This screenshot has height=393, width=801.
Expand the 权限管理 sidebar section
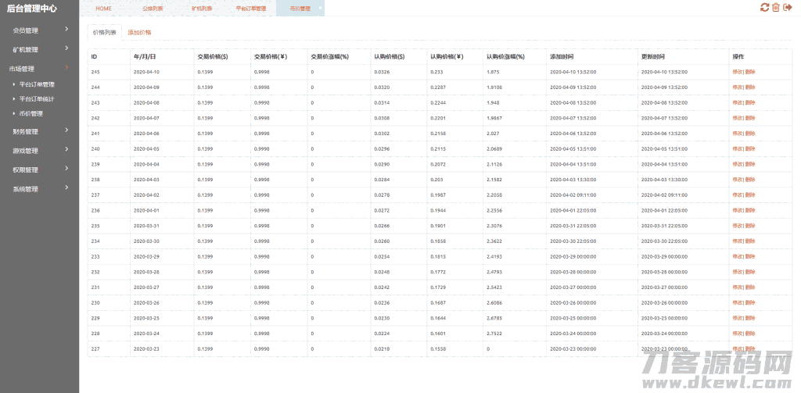point(39,170)
